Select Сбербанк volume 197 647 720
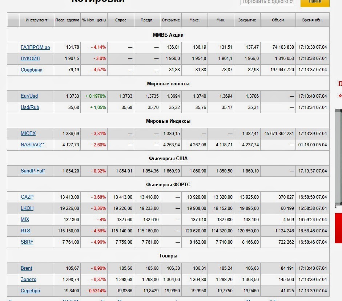 click(282, 70)
